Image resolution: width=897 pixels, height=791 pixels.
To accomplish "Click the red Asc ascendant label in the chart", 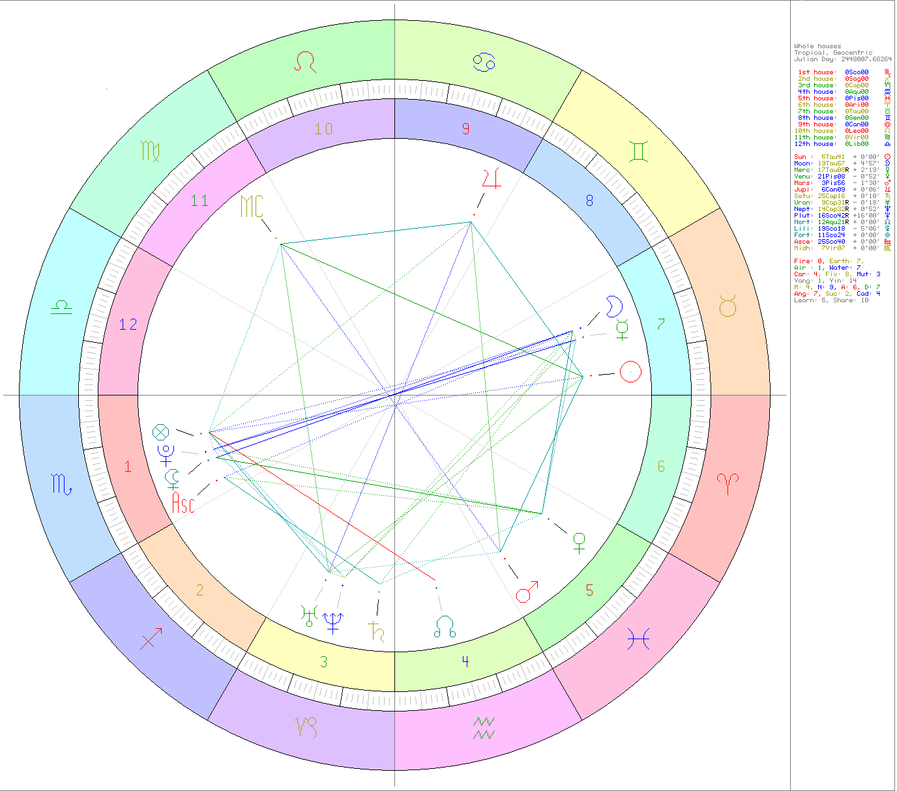I will pos(183,503).
